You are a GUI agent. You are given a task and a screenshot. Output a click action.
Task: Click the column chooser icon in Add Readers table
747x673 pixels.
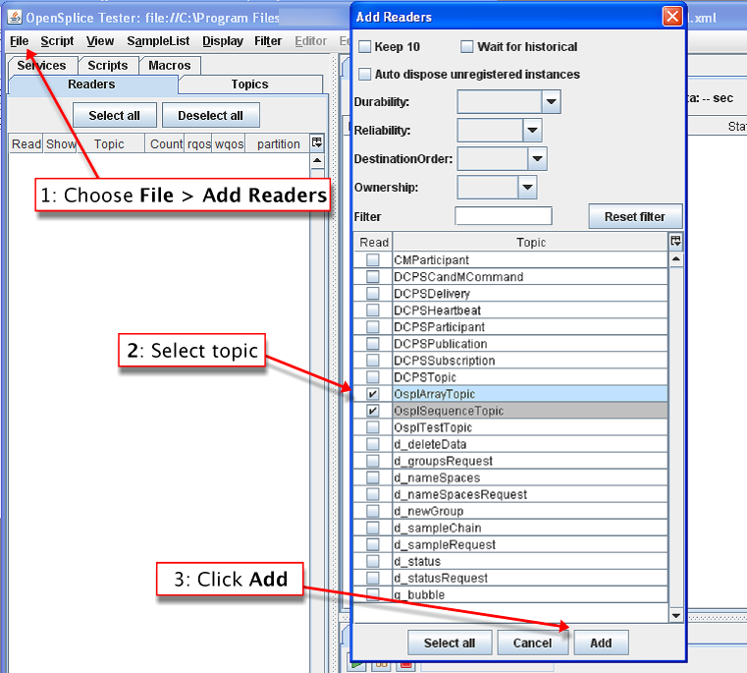pos(675,242)
